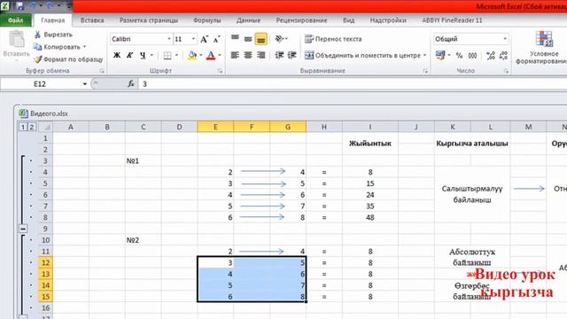
Task: Apply red font color A
Action: [x=211, y=55]
